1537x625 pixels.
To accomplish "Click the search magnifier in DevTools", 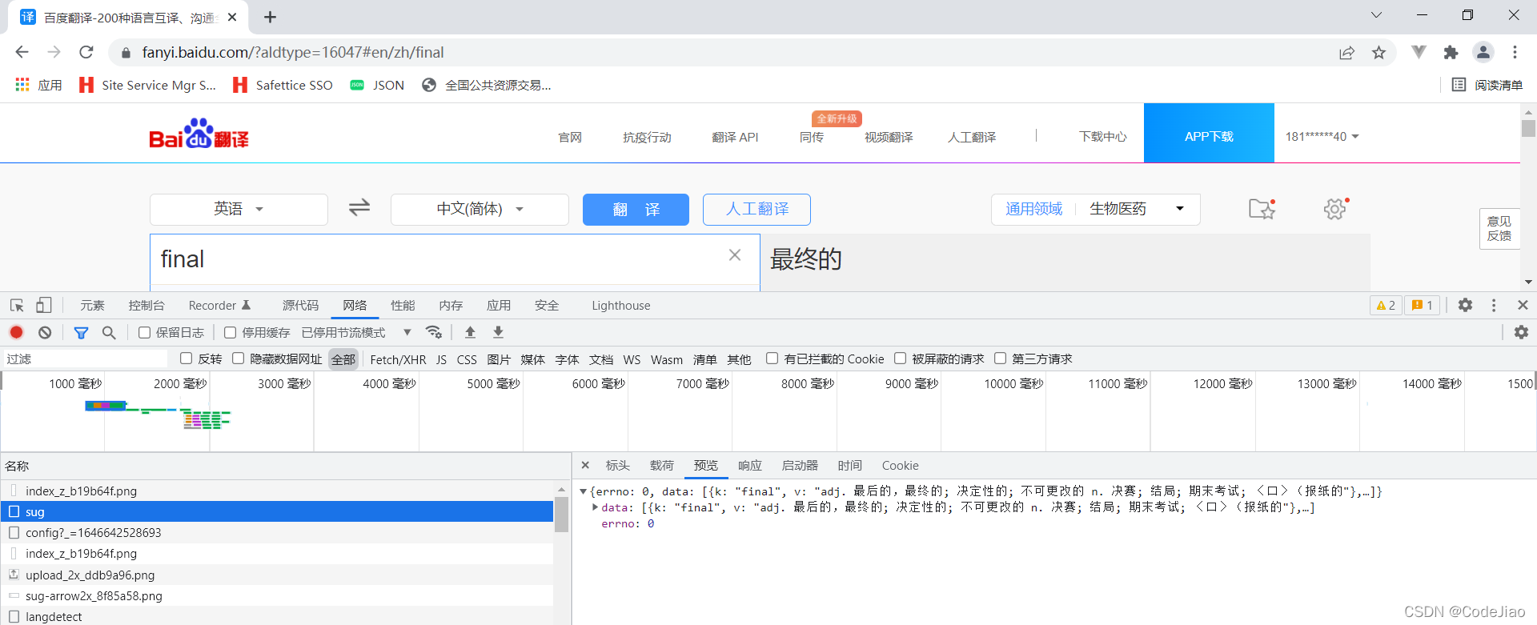I will pos(109,332).
